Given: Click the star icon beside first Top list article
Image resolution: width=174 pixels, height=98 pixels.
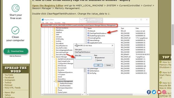Looking at the screenshot, I should pyautogui.click(x=160, y=62).
